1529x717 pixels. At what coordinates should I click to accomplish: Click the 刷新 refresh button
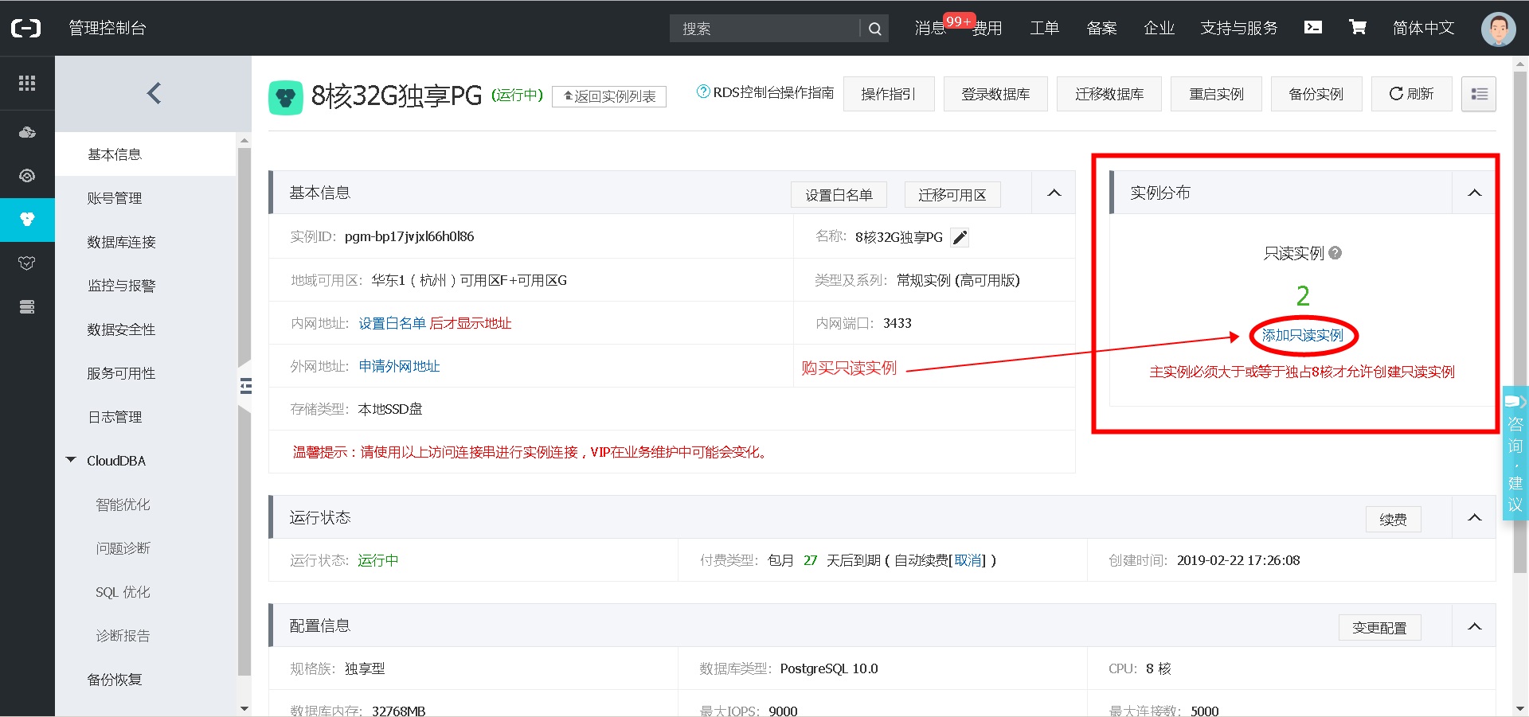(1412, 94)
